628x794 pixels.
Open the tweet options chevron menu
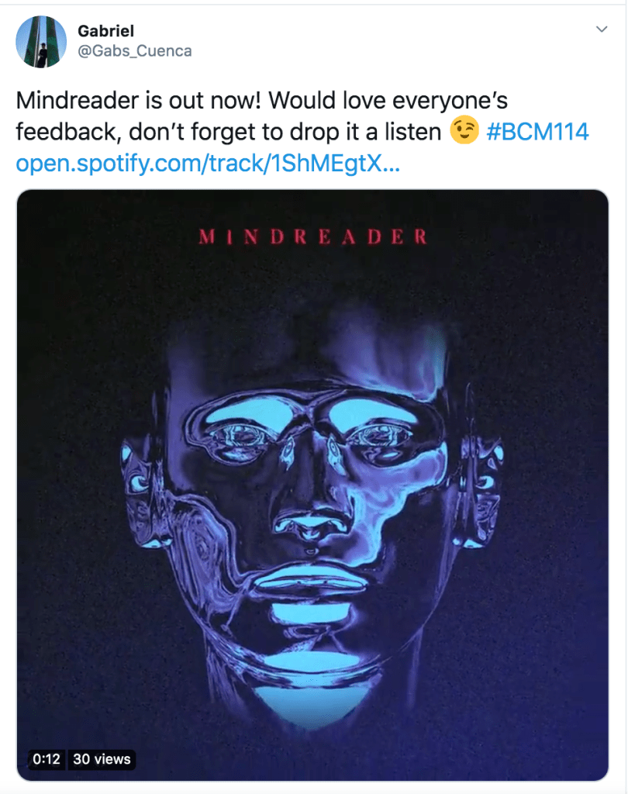coord(601,29)
